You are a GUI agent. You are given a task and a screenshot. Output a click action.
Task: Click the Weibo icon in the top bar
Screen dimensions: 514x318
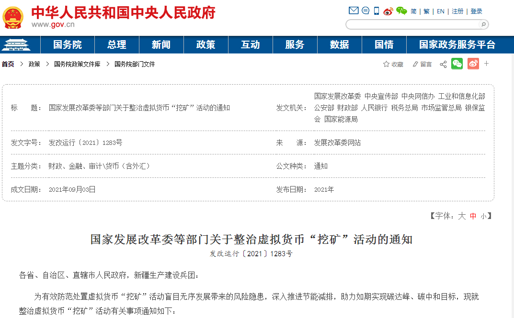click(x=388, y=11)
